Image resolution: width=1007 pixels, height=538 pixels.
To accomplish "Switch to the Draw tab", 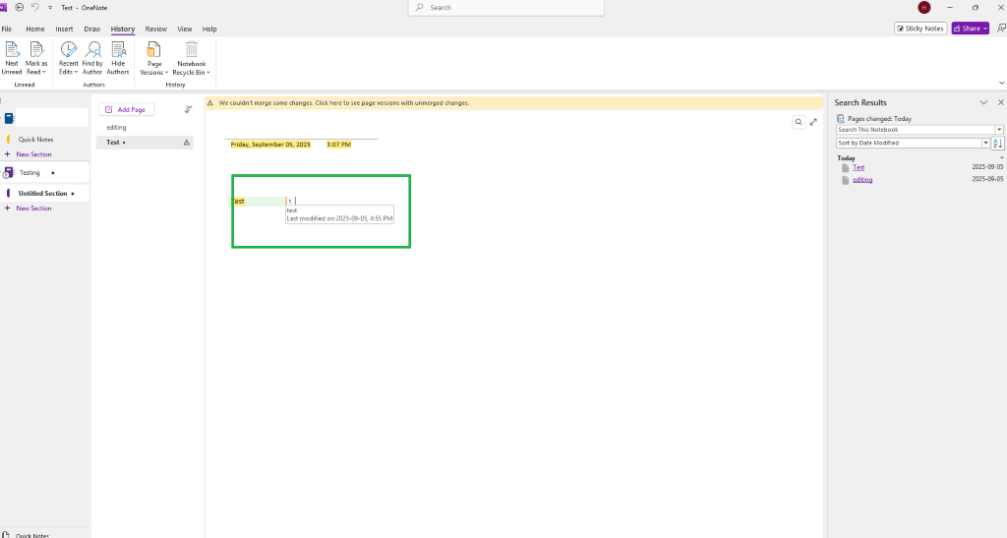I will coord(91,29).
